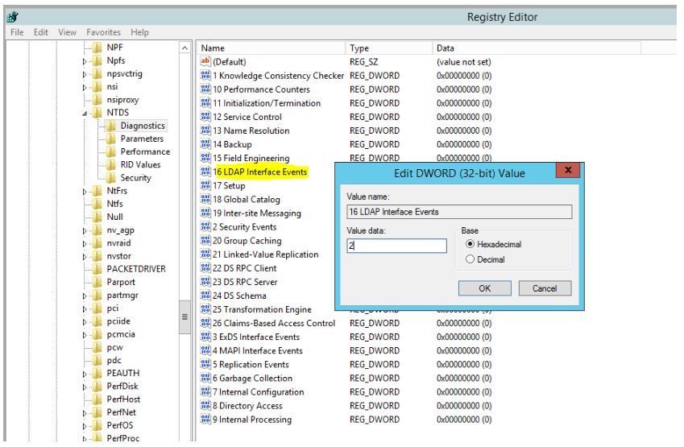Viewport: 684px width, 447px height.
Task: Close the Edit DWORD dialog with X
Action: tap(568, 170)
